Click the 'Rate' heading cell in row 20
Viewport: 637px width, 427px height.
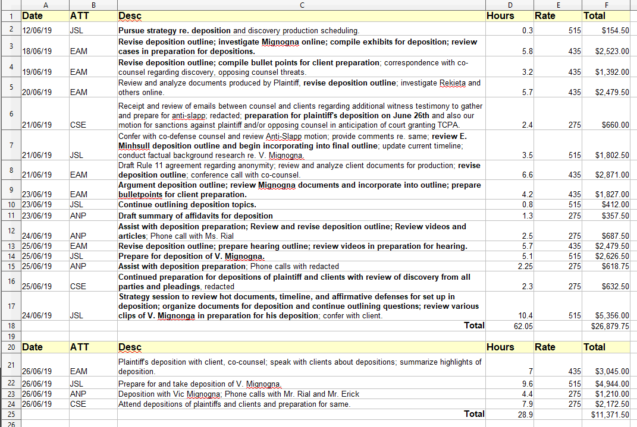[558, 347]
